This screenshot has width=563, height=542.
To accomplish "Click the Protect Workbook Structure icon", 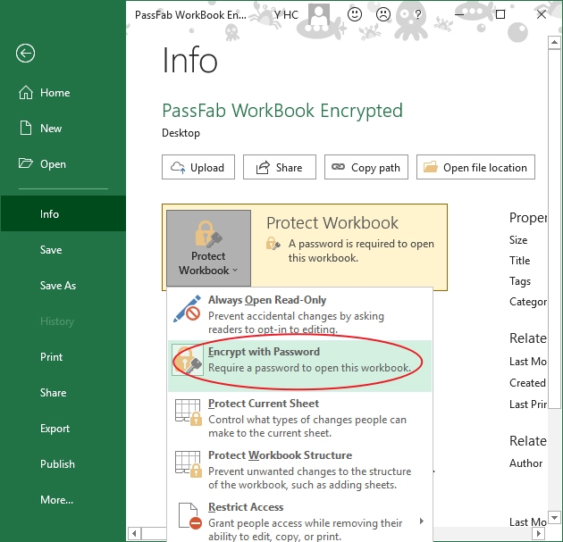I will (x=188, y=464).
